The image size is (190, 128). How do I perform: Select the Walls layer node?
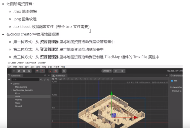click(18, 97)
